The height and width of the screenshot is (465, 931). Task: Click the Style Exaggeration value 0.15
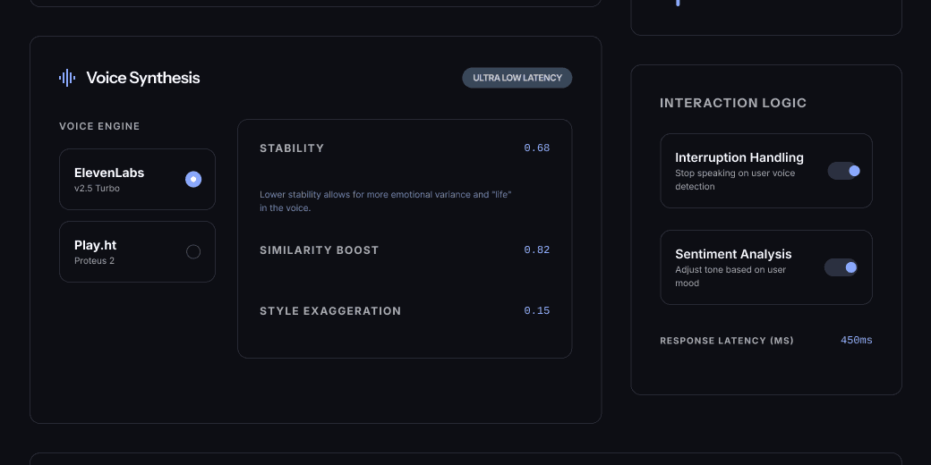click(x=537, y=311)
